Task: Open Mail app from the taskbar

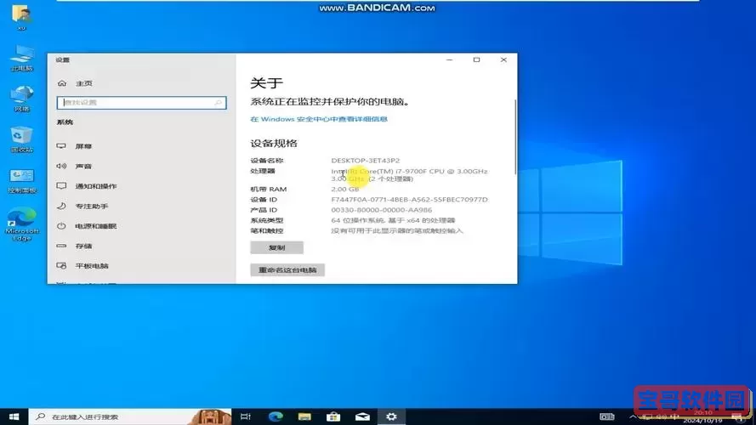Action: tap(362, 416)
